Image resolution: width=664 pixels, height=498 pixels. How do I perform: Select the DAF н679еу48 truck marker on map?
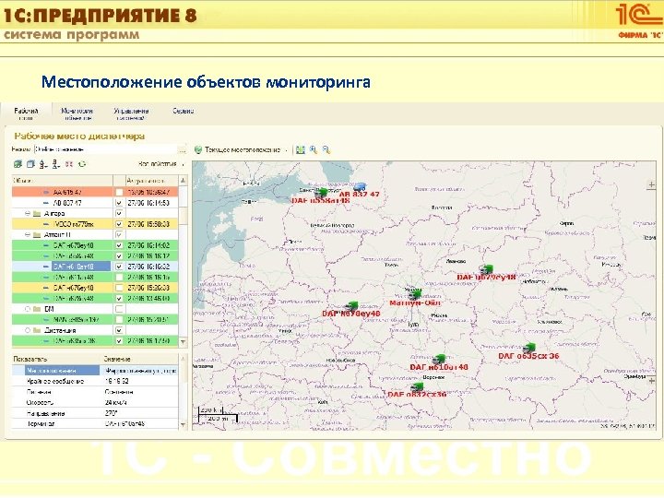[486, 268]
